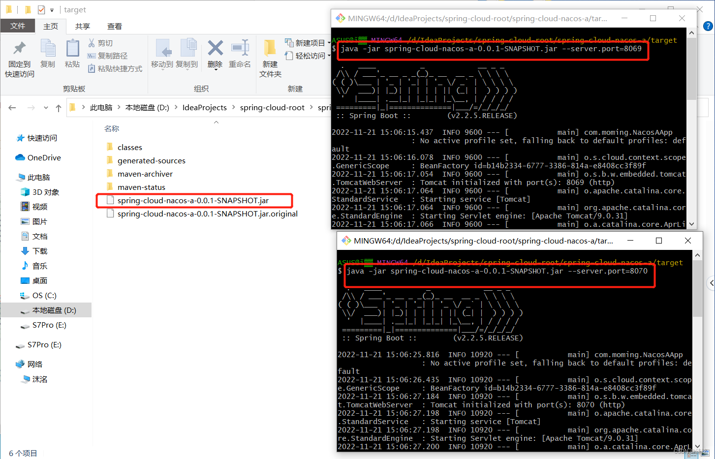Open Easy access (轻松访问) dropdown
This screenshot has height=459, width=715.
pyautogui.click(x=308, y=56)
